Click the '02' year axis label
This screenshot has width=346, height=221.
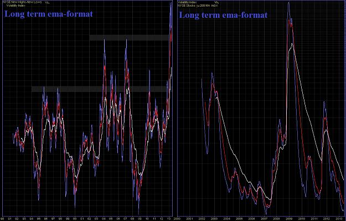tap(89, 219)
